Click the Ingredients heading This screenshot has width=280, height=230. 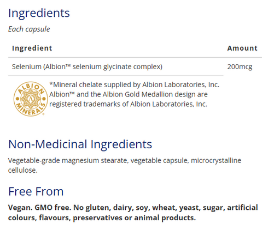coord(39,13)
